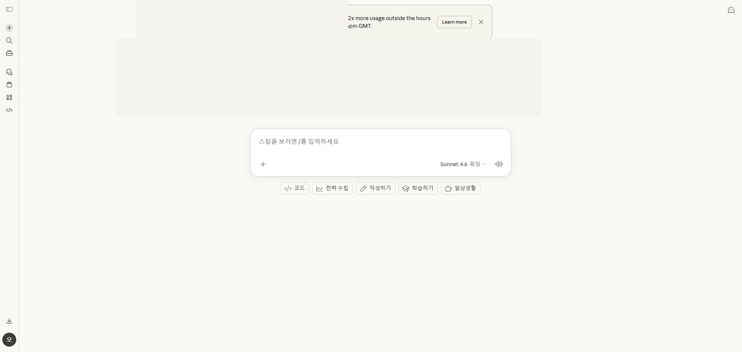Viewport: 742px width, 352px height.
Task: Click the Learn more button in the notice
Action: [x=454, y=22]
